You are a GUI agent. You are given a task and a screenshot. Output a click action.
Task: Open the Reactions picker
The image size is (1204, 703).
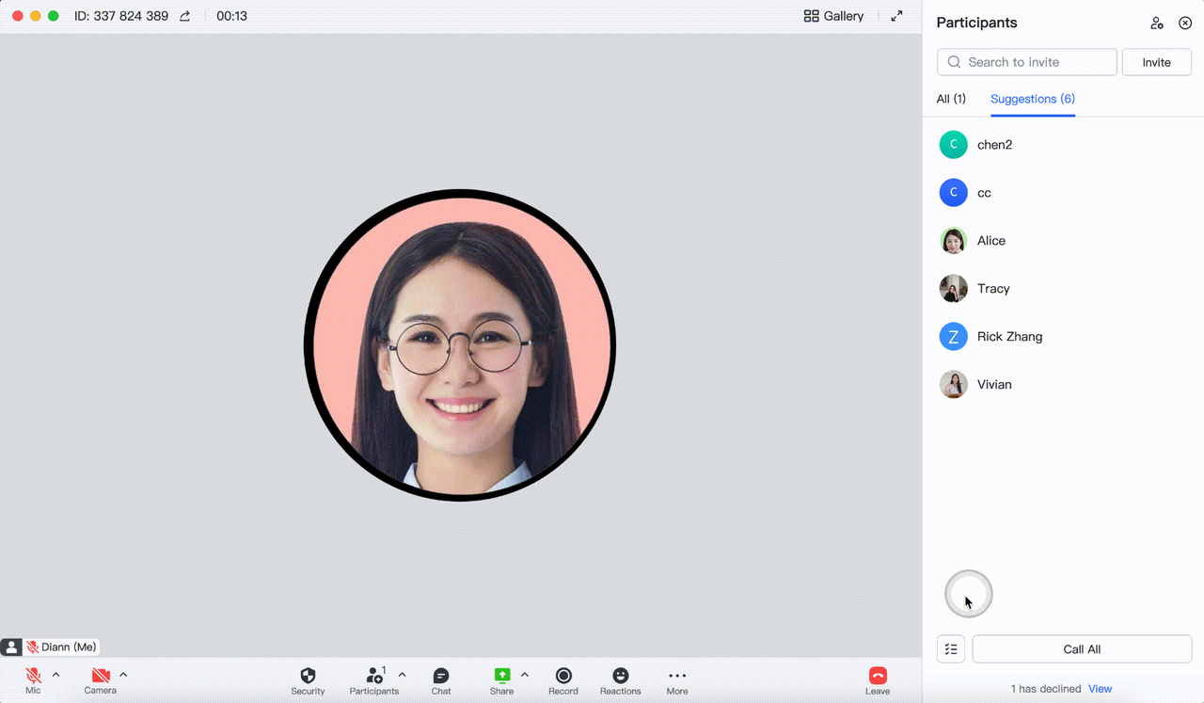pyautogui.click(x=620, y=676)
